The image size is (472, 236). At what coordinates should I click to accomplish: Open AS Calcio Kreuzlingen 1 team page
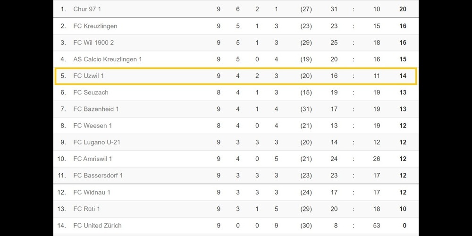tap(108, 59)
